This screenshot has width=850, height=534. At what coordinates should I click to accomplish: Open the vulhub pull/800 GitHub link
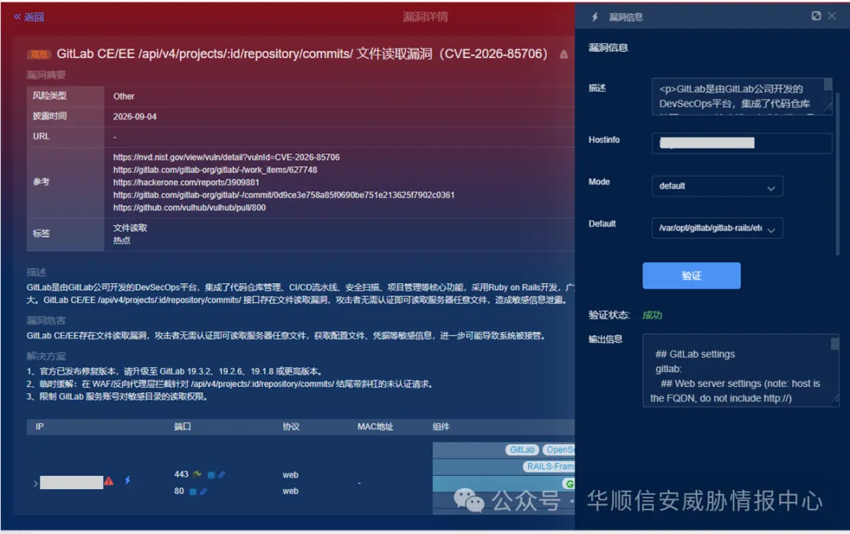[189, 208]
